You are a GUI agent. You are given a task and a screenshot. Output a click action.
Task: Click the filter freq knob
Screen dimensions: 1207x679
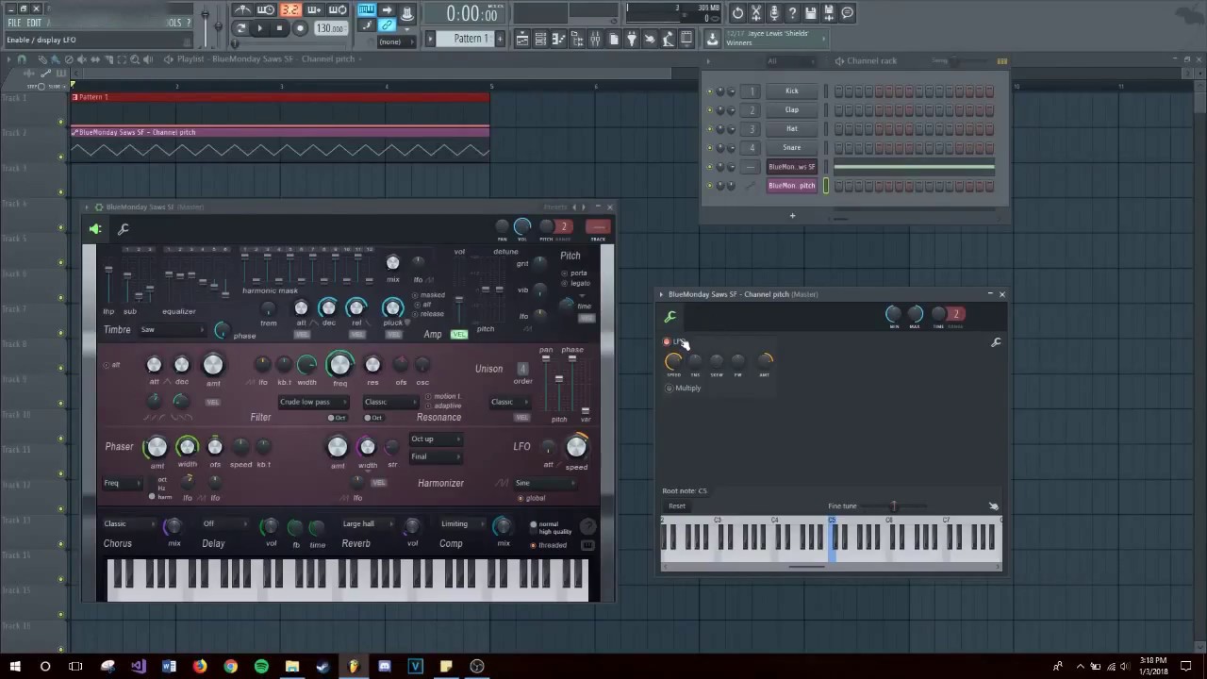(x=339, y=365)
